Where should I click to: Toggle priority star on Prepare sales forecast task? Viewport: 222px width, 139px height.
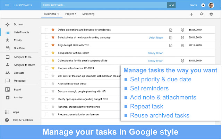(53, 68)
